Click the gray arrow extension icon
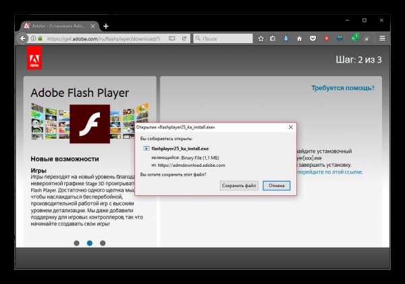The width and height of the screenshot is (405, 284). click(367, 39)
